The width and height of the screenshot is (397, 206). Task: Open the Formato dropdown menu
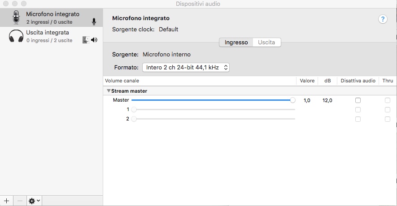[x=186, y=68]
